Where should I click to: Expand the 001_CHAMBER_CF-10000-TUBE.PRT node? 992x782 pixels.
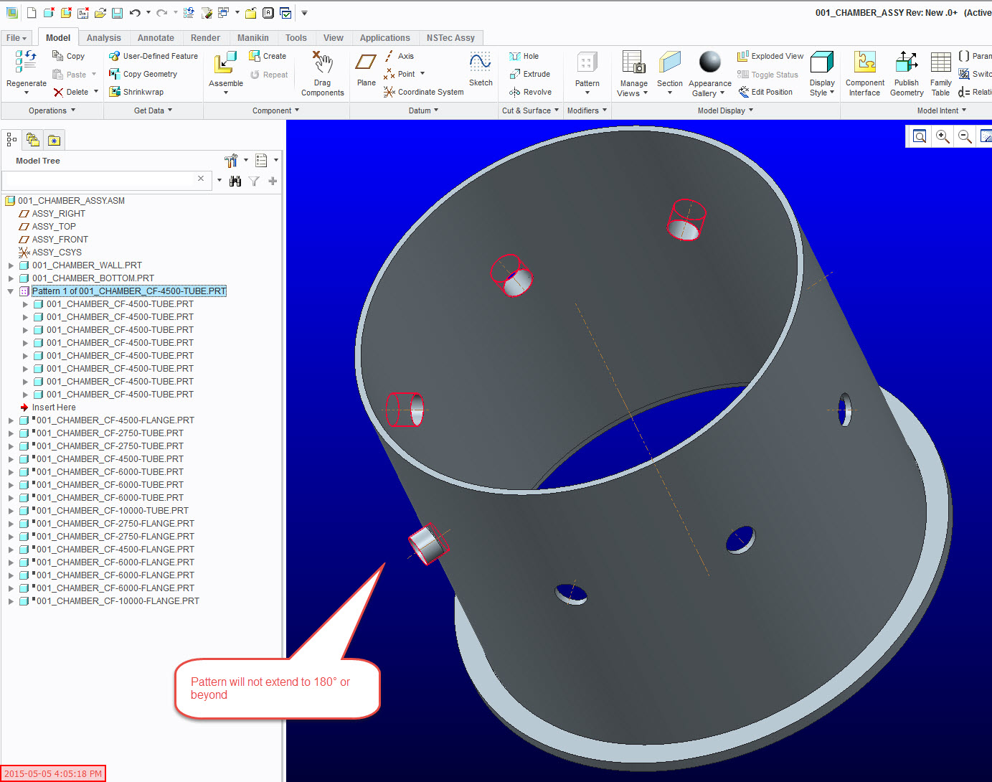[x=11, y=511]
